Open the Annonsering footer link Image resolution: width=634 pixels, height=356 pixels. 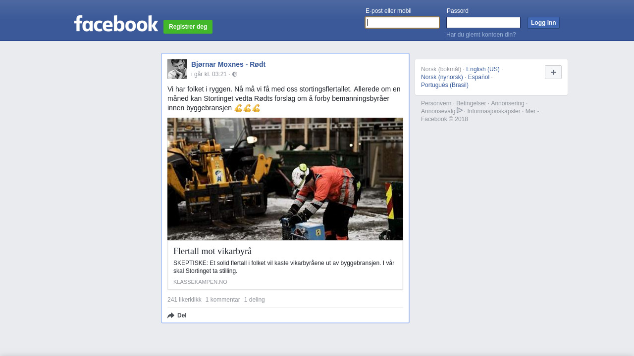(x=508, y=103)
